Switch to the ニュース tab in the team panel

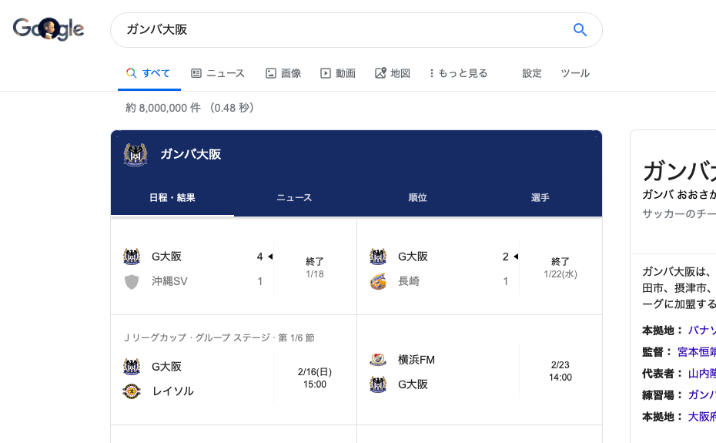[x=295, y=197]
